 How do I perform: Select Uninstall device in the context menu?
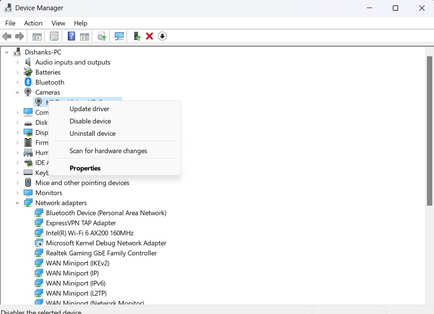click(92, 133)
